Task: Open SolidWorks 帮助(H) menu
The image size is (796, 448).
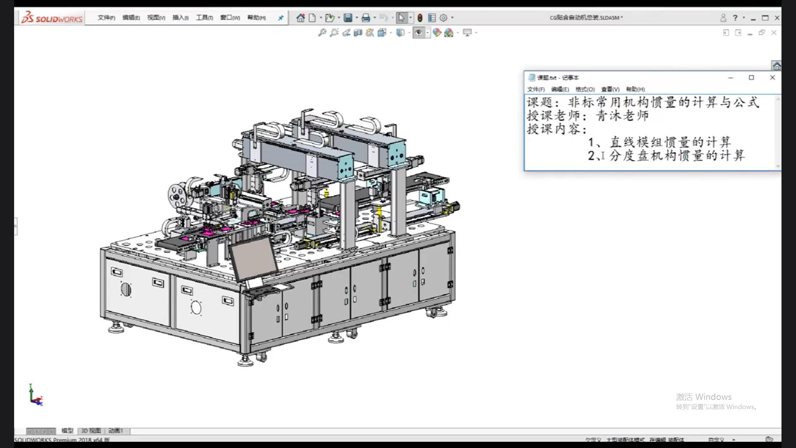Action: coord(256,18)
